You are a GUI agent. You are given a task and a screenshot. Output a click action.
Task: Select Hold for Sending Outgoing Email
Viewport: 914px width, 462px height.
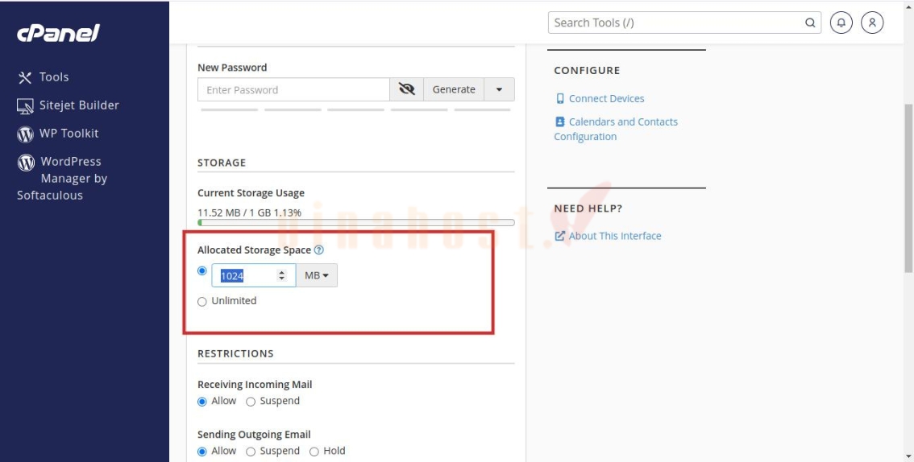click(x=314, y=452)
